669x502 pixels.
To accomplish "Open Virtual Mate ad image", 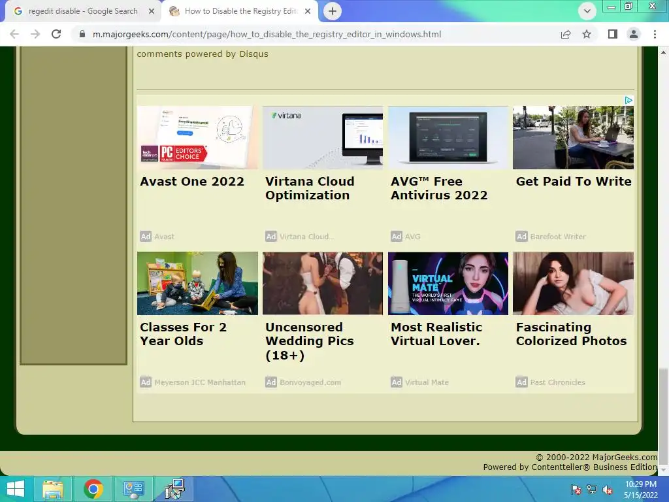I will [x=448, y=284].
